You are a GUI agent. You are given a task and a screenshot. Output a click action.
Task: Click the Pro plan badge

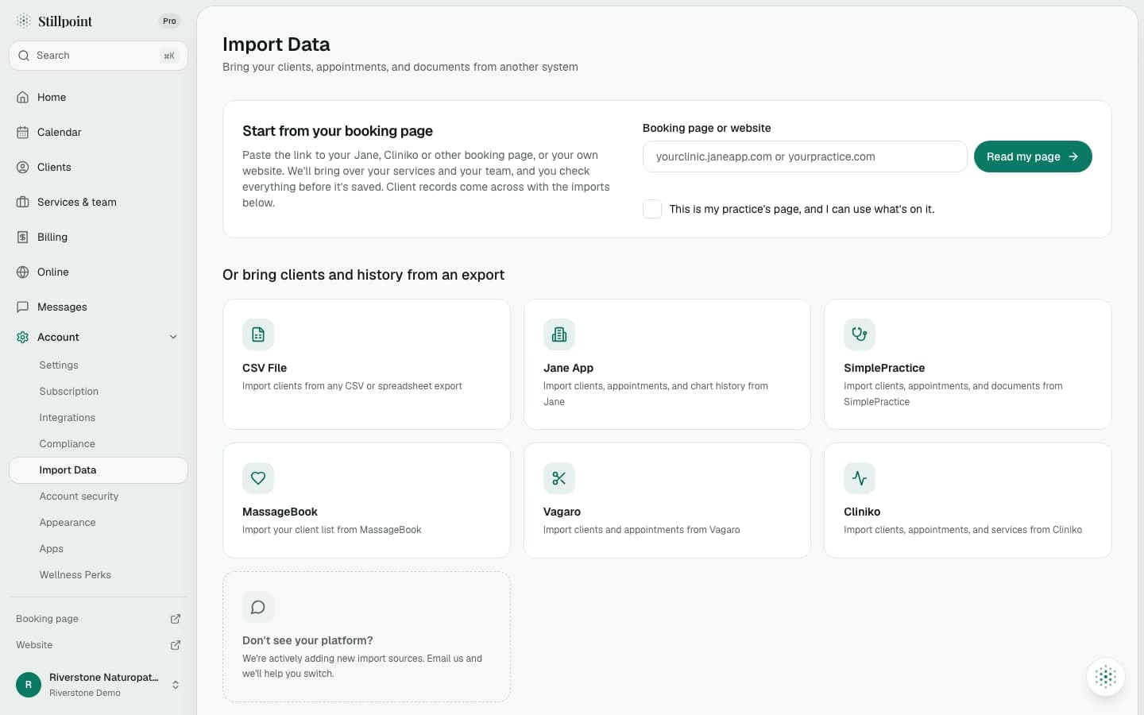pyautogui.click(x=169, y=21)
